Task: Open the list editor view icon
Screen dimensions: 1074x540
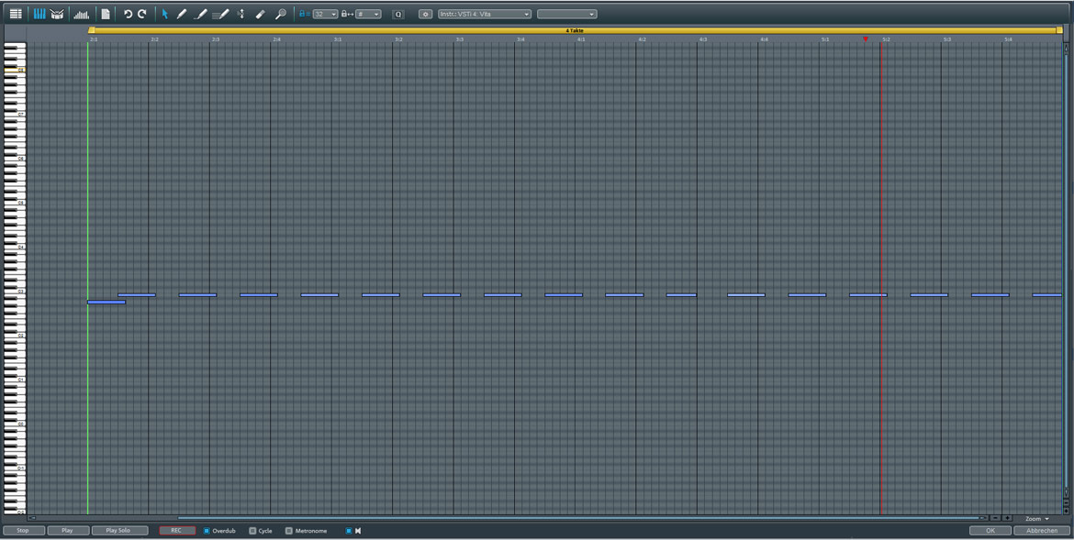Action: pyautogui.click(x=15, y=14)
